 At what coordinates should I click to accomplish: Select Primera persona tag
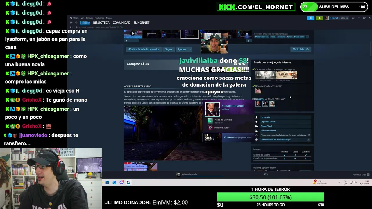pos(262,37)
